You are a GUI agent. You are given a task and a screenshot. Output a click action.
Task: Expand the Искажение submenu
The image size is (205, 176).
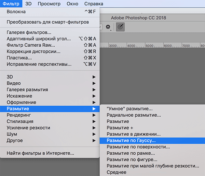pyautogui.click(x=50, y=96)
